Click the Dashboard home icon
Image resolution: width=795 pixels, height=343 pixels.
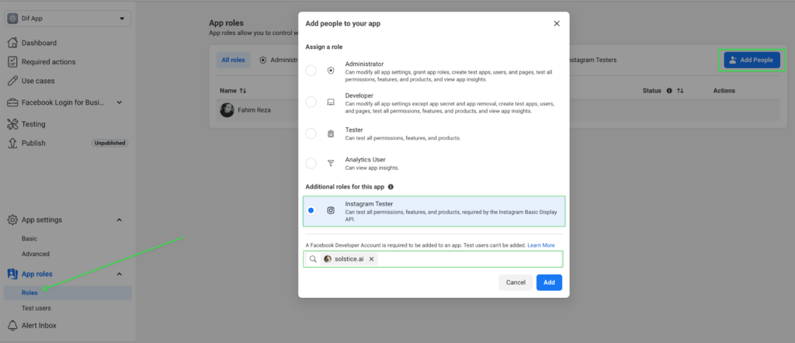pyautogui.click(x=12, y=43)
